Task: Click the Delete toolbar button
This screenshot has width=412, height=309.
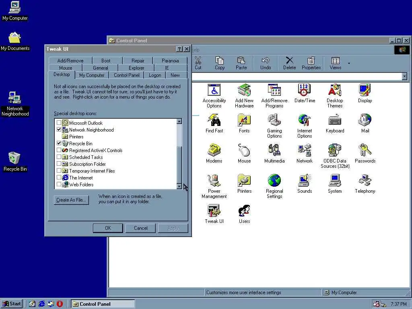Action: coord(290,63)
